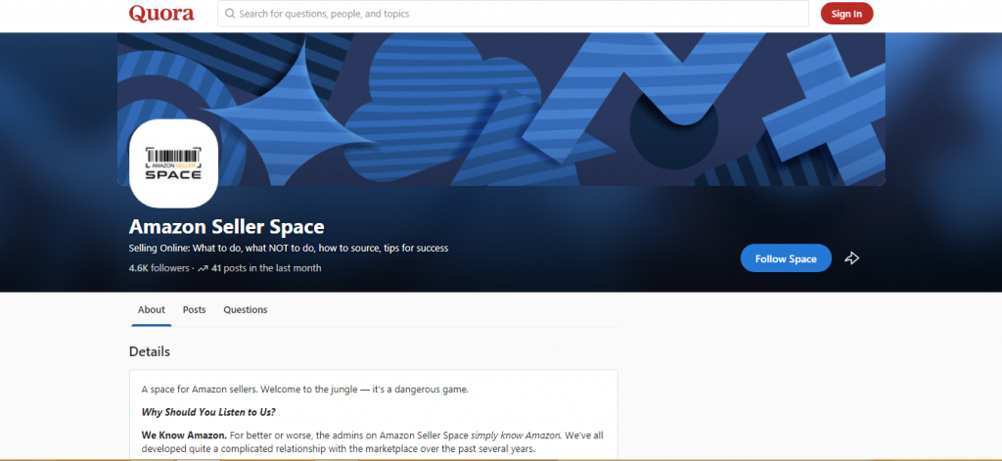Click the 4.6K followers count

[159, 268]
